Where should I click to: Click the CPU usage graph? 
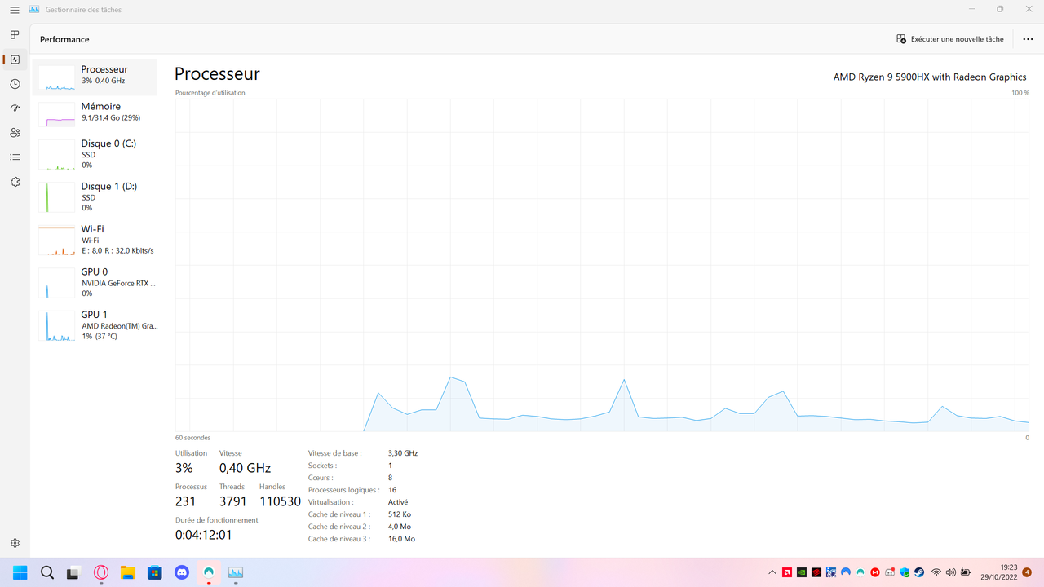[602, 265]
